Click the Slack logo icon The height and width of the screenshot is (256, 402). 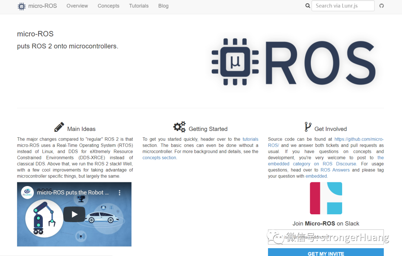326,198
